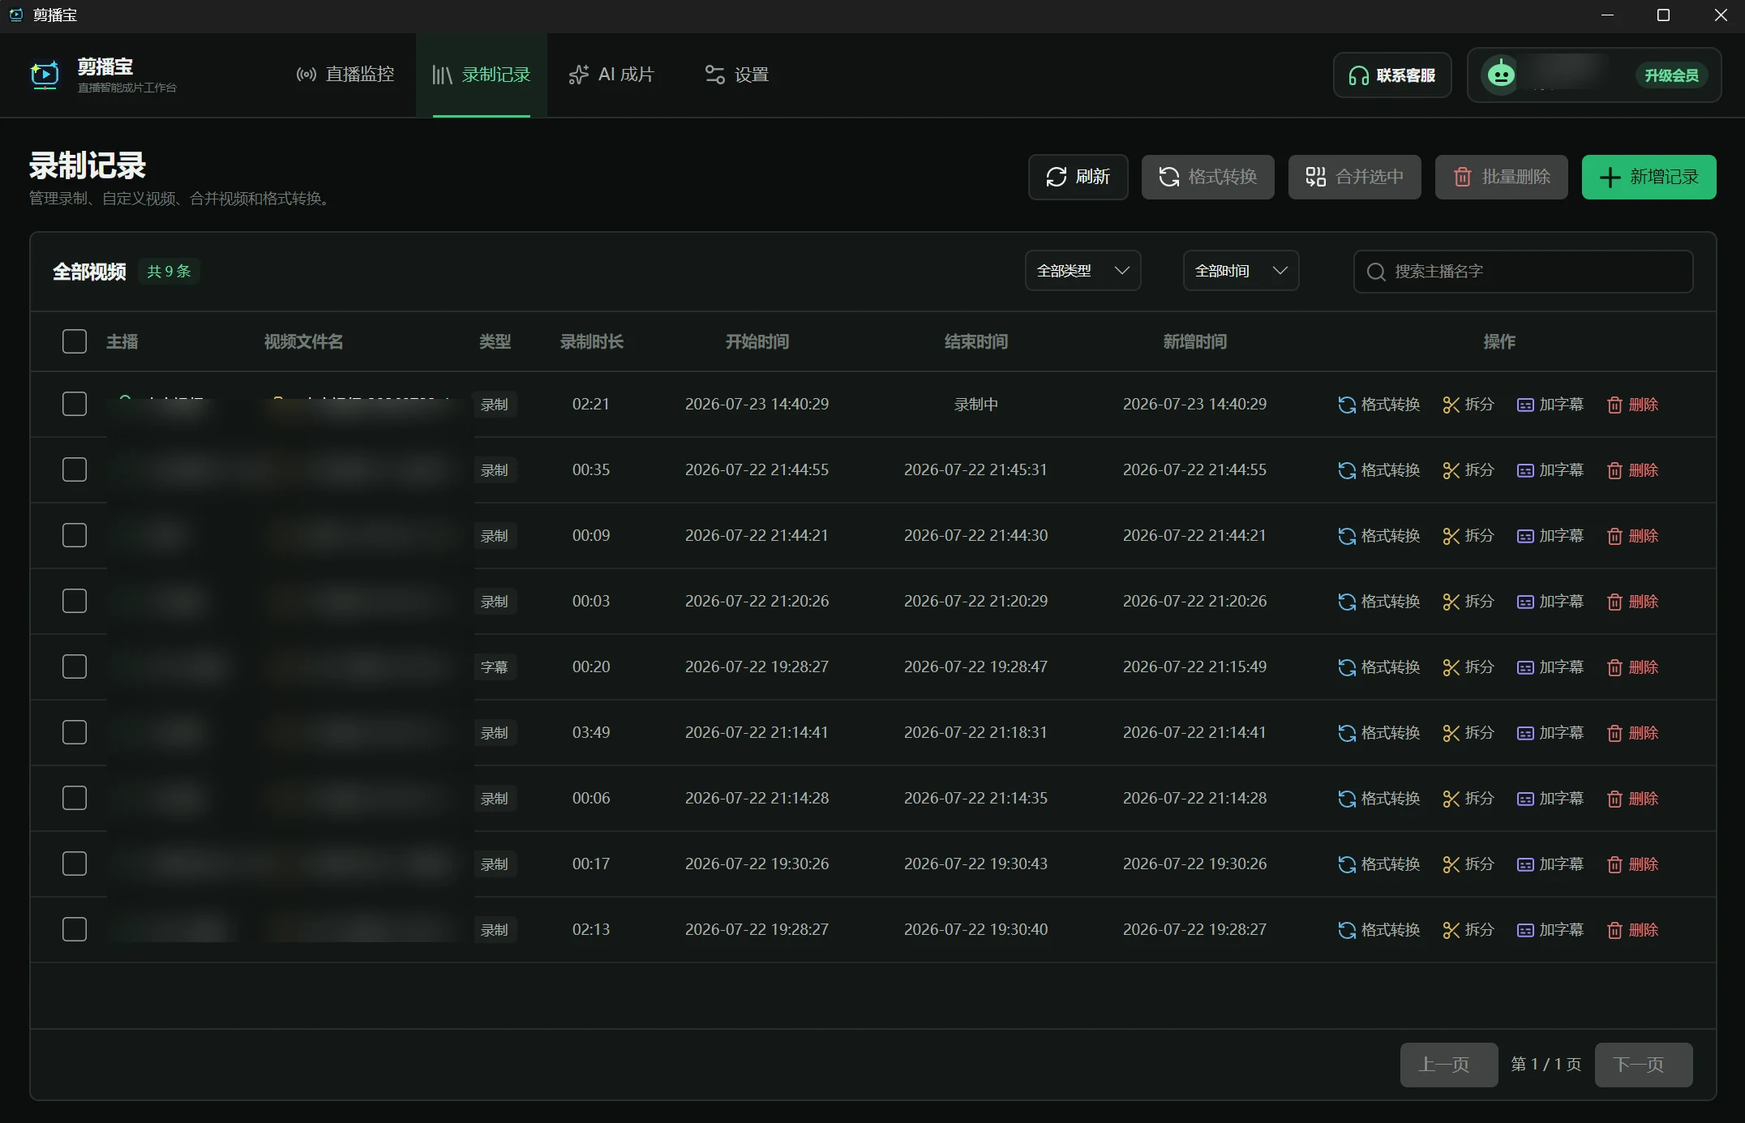
Task: Select the checkbox of the 字幕 type row
Action: (75, 667)
